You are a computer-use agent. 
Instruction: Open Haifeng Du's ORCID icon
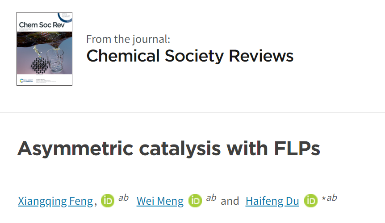coord(311,201)
